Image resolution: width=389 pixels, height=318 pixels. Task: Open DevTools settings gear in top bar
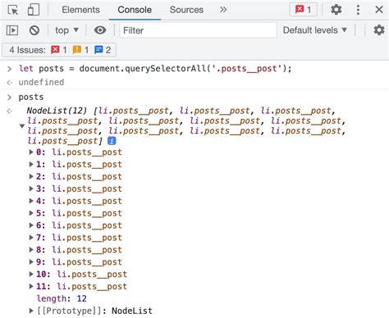pos(336,10)
